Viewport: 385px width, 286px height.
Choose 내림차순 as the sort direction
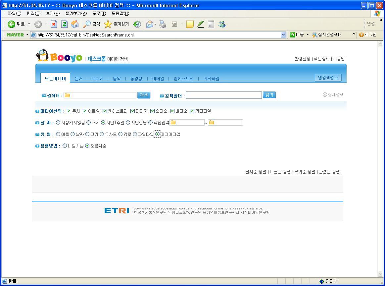coord(65,145)
